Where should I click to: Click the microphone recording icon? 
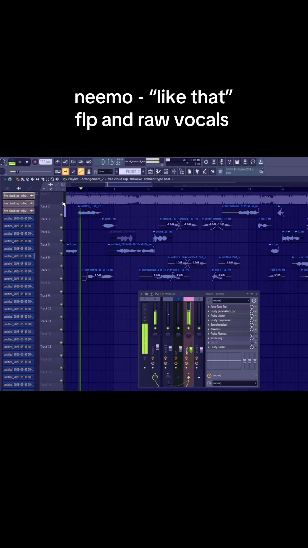coord(222,162)
